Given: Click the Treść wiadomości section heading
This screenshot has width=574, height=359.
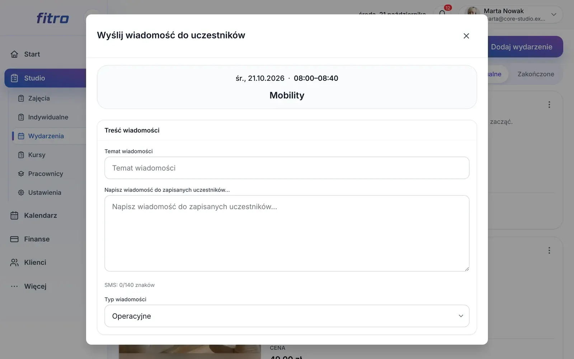Looking at the screenshot, I should tap(132, 130).
